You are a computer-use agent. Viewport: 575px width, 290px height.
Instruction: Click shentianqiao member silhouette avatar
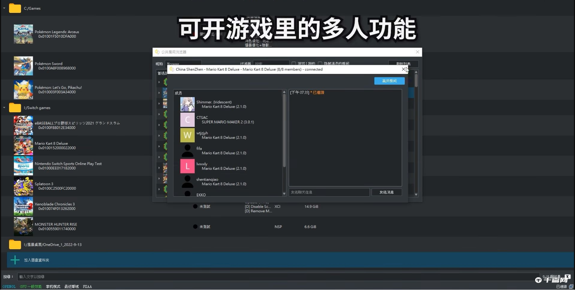(x=187, y=181)
